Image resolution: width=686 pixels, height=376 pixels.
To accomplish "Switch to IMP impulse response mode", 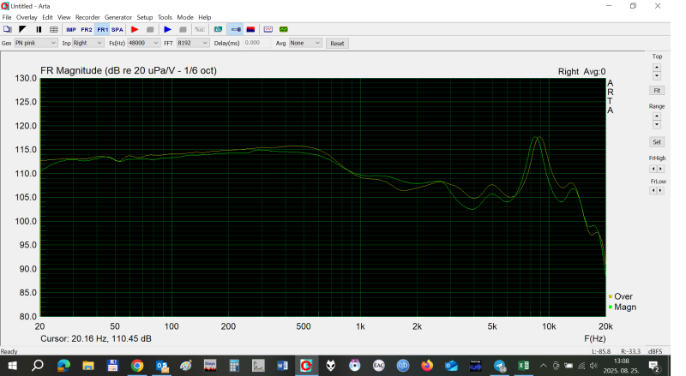I will click(x=71, y=30).
